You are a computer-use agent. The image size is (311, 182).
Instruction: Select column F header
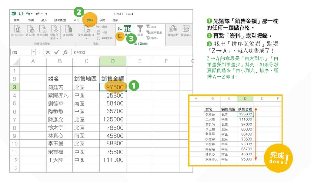click(x=166, y=61)
